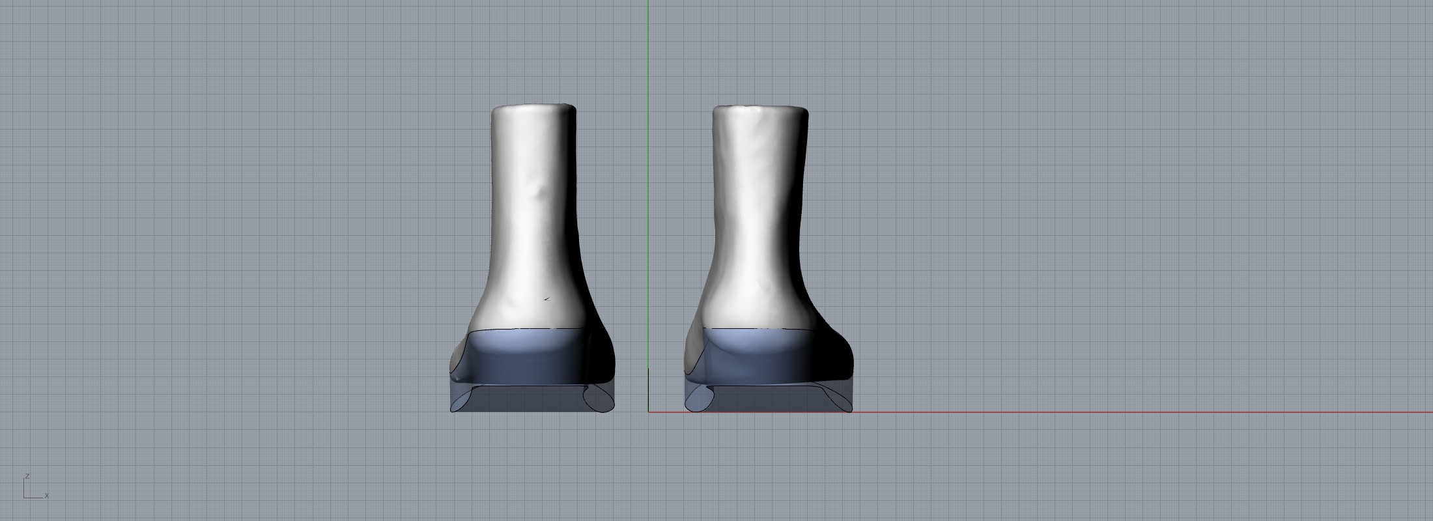Click the Z label on the axis icon

point(27,476)
